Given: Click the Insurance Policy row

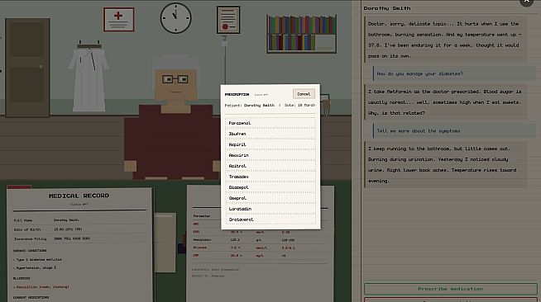Looking at the screenshot, I should tap(80, 238).
